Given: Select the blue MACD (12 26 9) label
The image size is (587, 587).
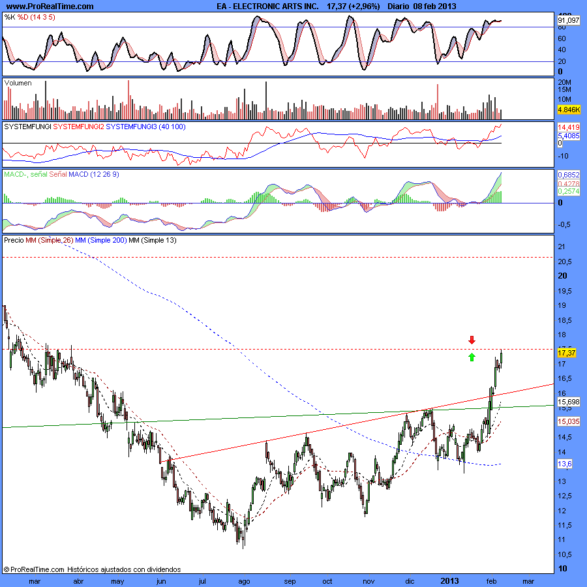Looking at the screenshot, I should 94,174.
